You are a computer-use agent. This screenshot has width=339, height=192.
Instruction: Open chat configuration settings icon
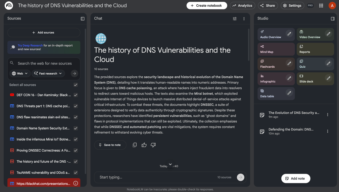[x=235, y=19]
